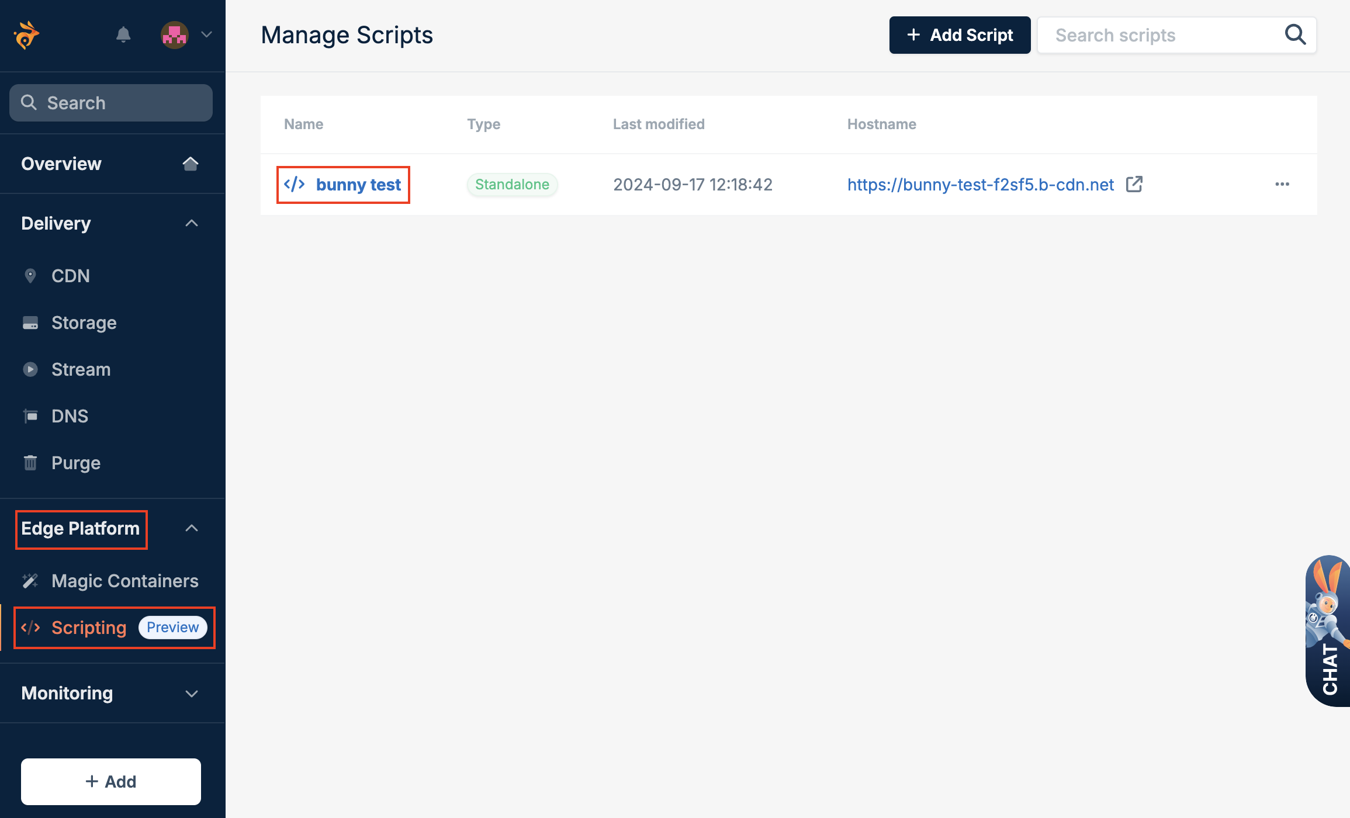This screenshot has height=818, width=1350.
Task: Click the Overview home icon
Action: 190,164
